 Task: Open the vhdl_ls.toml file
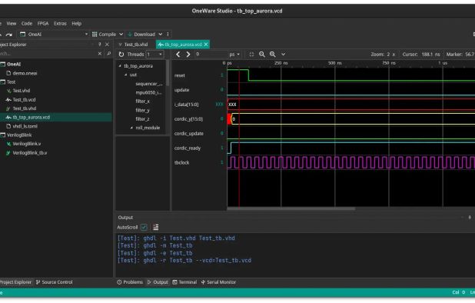click(x=25, y=126)
